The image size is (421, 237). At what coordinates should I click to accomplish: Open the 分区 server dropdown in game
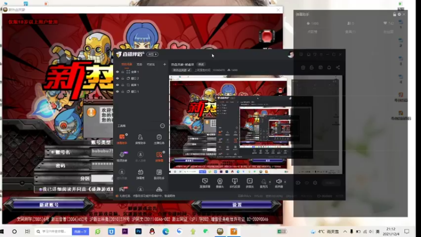coord(102,179)
